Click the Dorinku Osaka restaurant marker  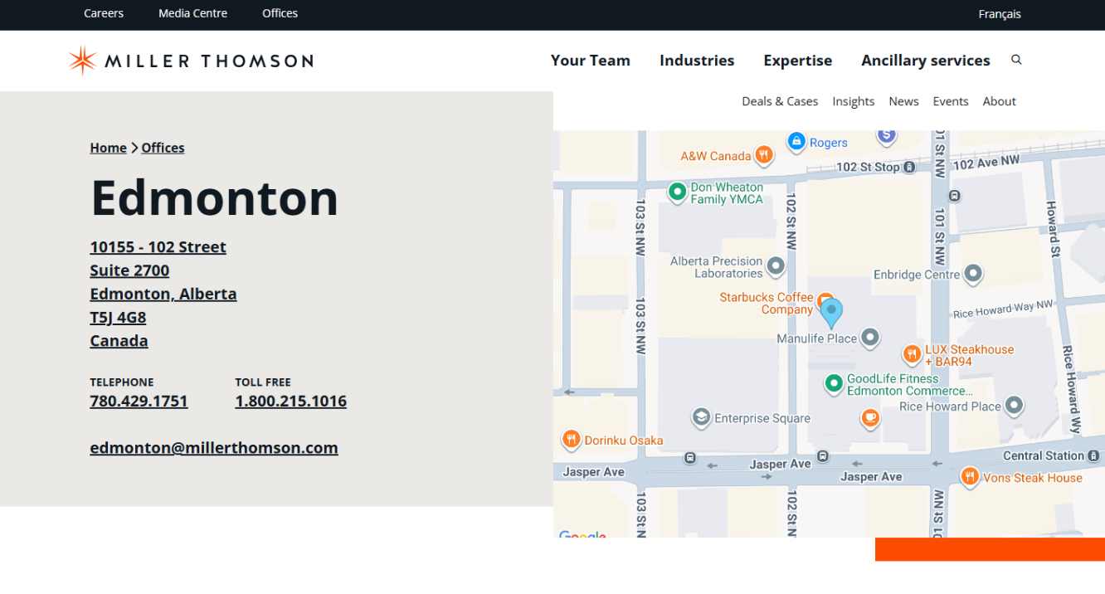click(x=571, y=440)
